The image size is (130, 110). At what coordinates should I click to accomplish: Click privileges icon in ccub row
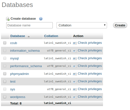[75, 43]
